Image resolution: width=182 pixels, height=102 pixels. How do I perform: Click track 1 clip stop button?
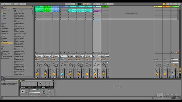pos(36,52)
